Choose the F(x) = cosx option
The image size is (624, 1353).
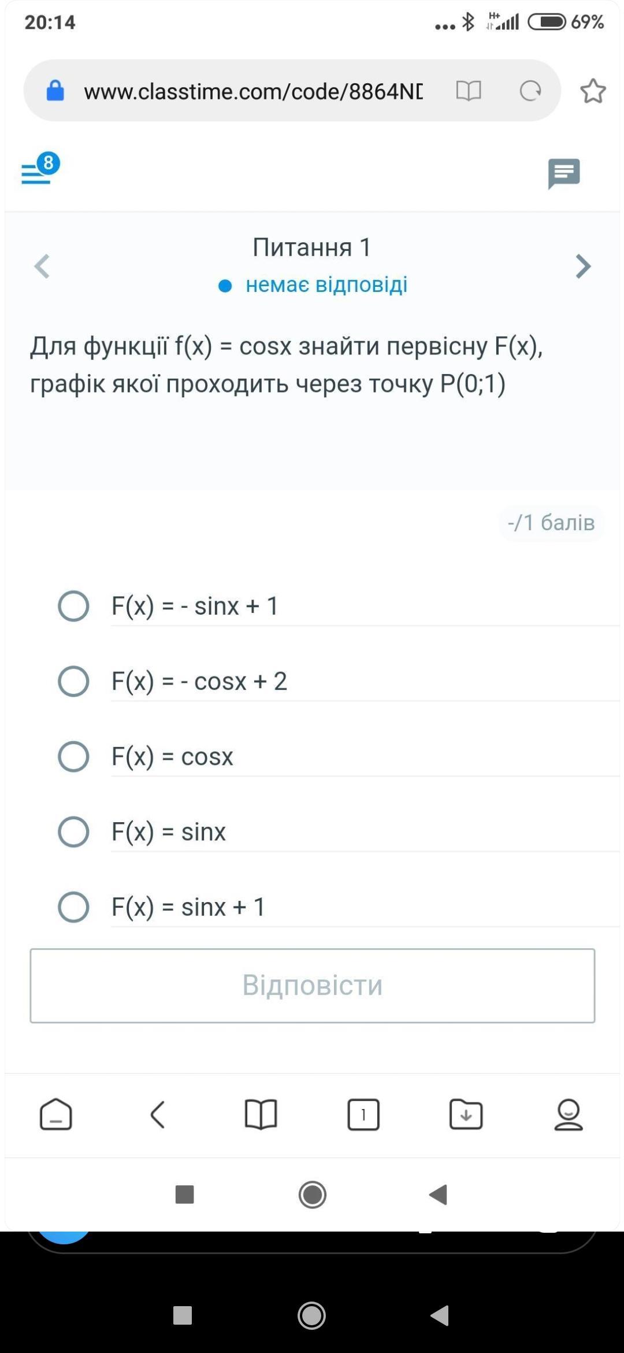click(x=74, y=756)
